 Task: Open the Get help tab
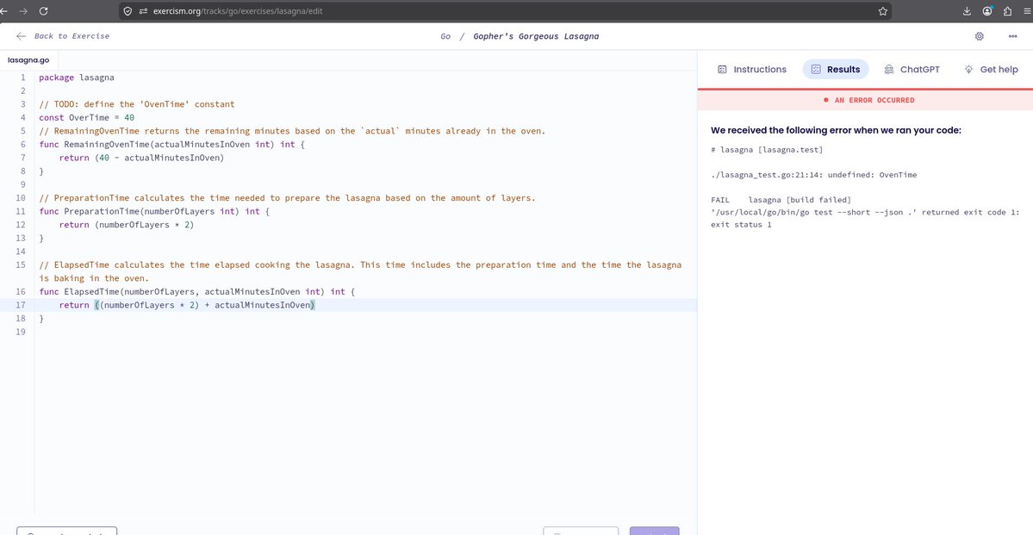click(x=991, y=69)
